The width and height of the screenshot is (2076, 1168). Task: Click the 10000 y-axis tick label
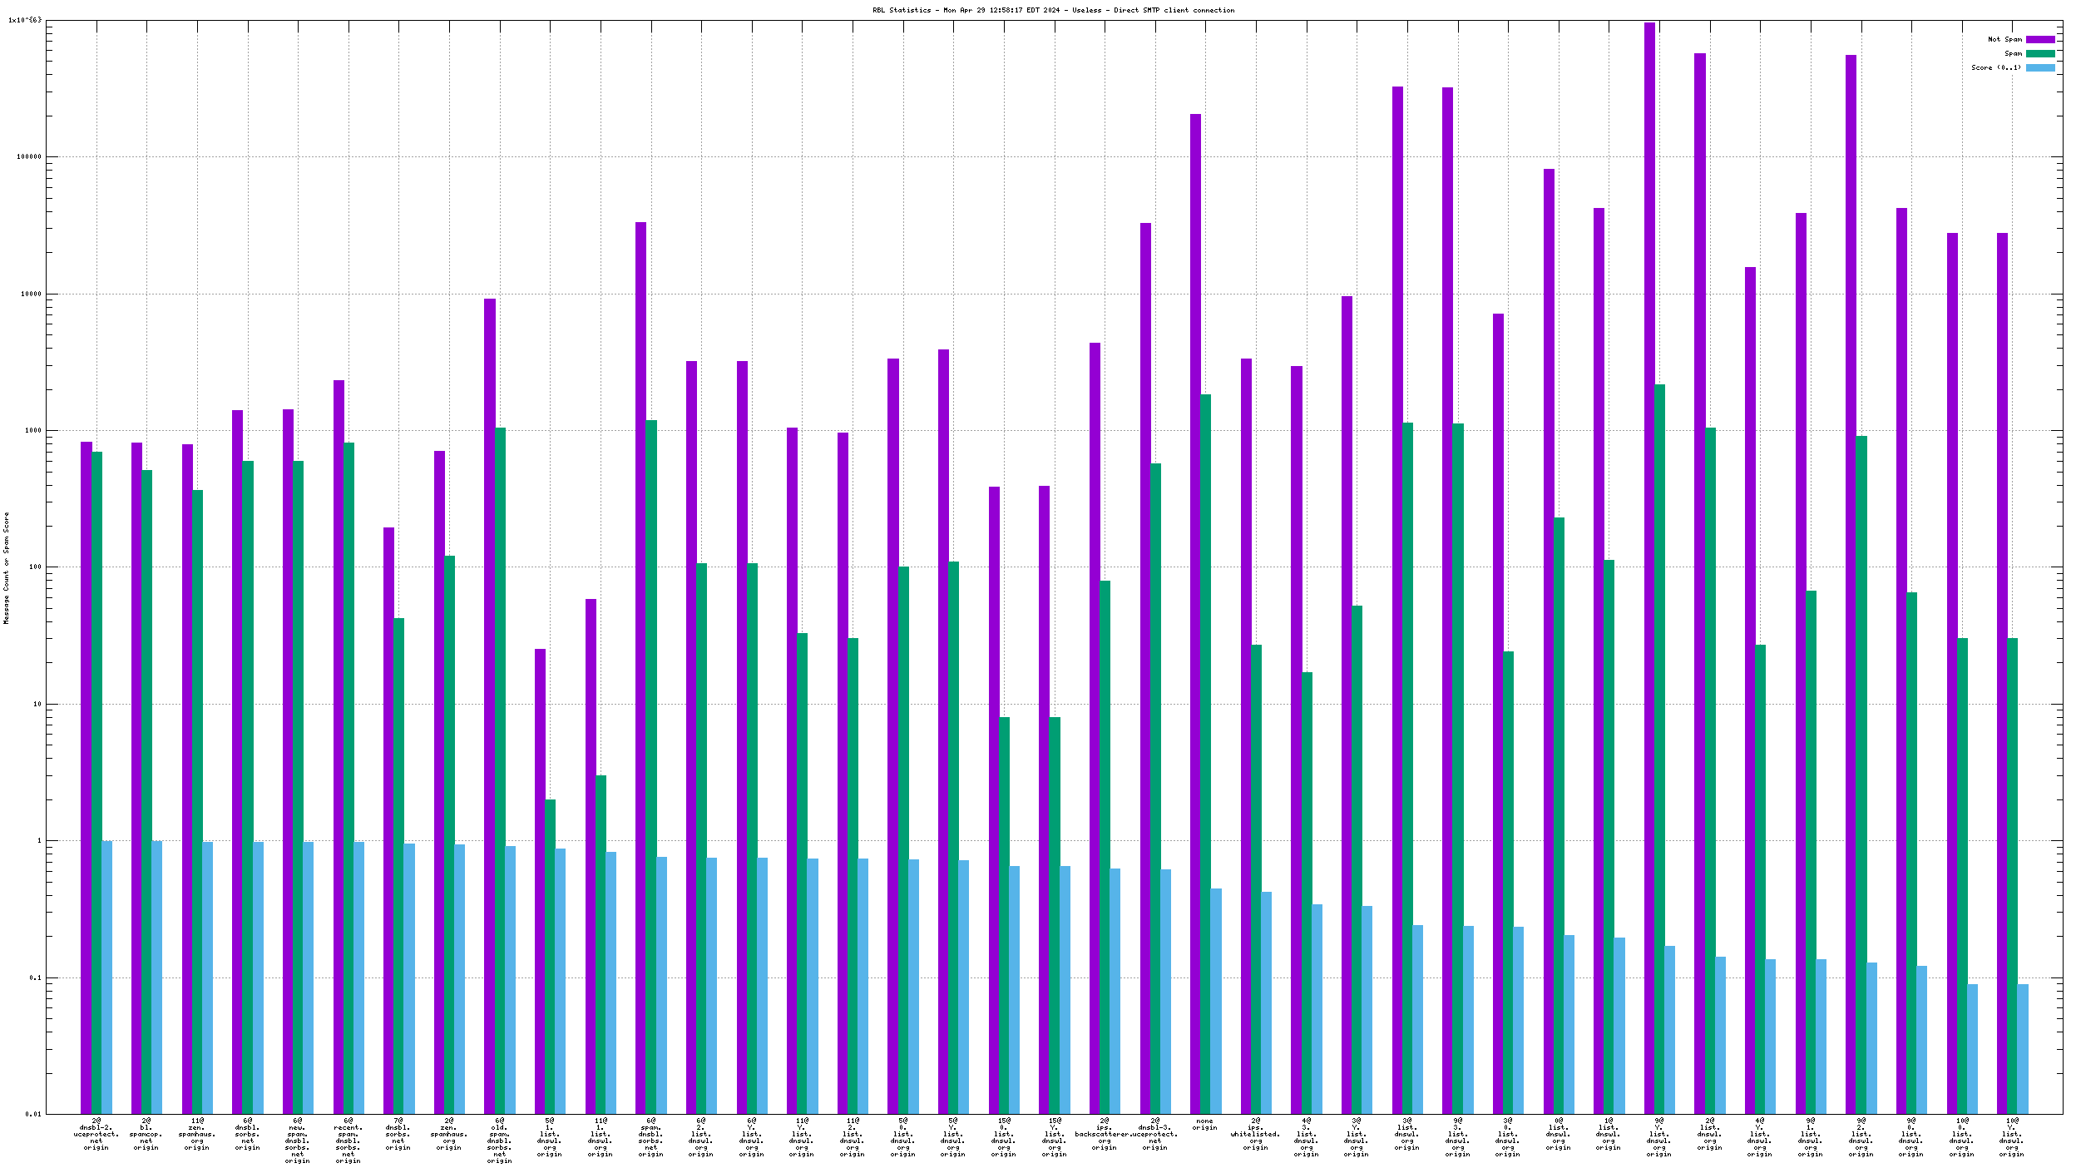coord(30,294)
